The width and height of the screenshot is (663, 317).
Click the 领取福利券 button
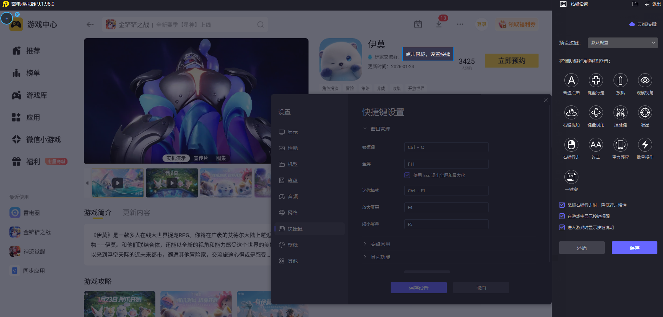pyautogui.click(x=517, y=24)
